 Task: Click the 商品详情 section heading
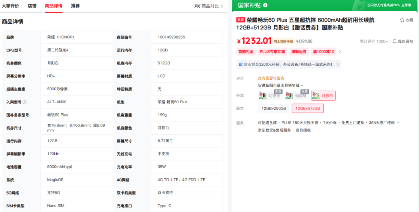[x=12, y=22]
